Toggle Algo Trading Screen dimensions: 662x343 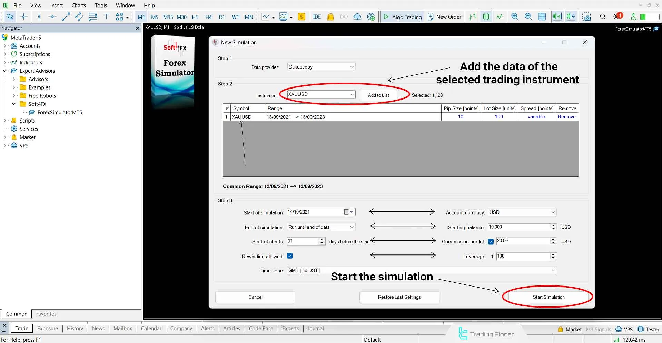pos(402,17)
